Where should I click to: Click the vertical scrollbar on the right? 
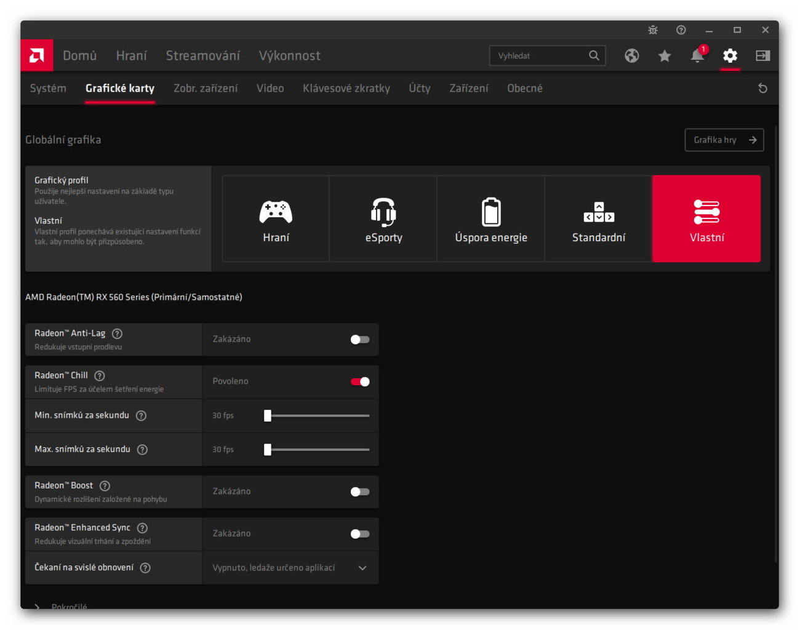coord(776,345)
